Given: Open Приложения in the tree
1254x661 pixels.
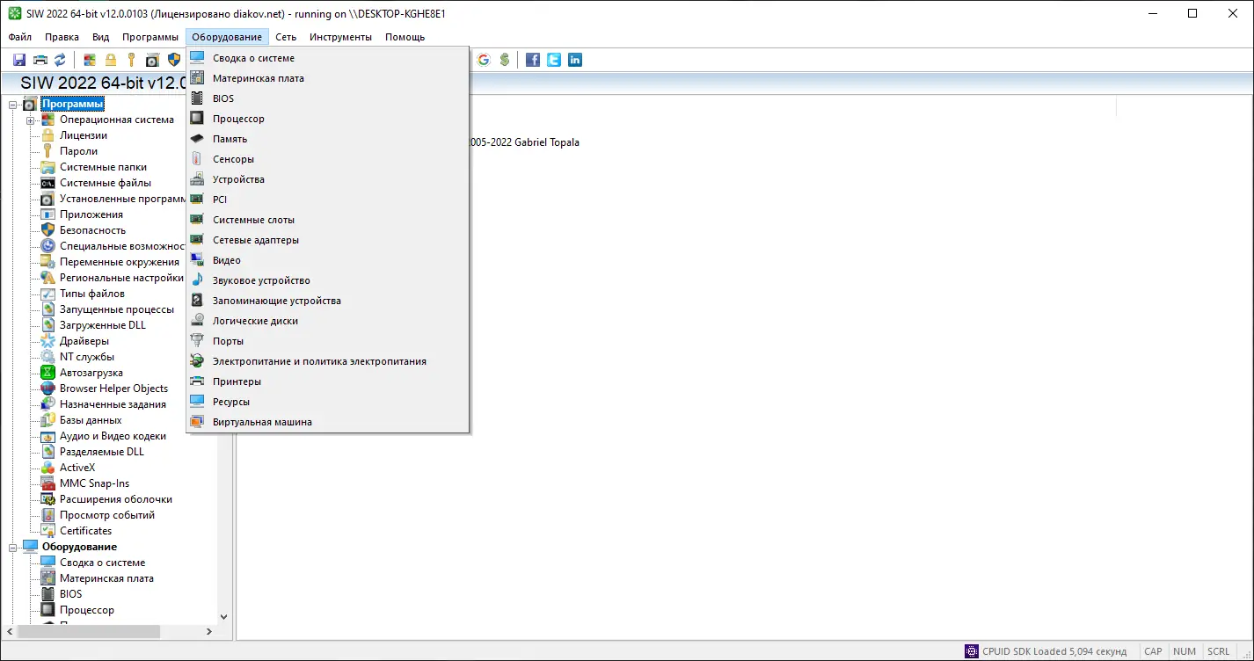Looking at the screenshot, I should pyautogui.click(x=91, y=214).
